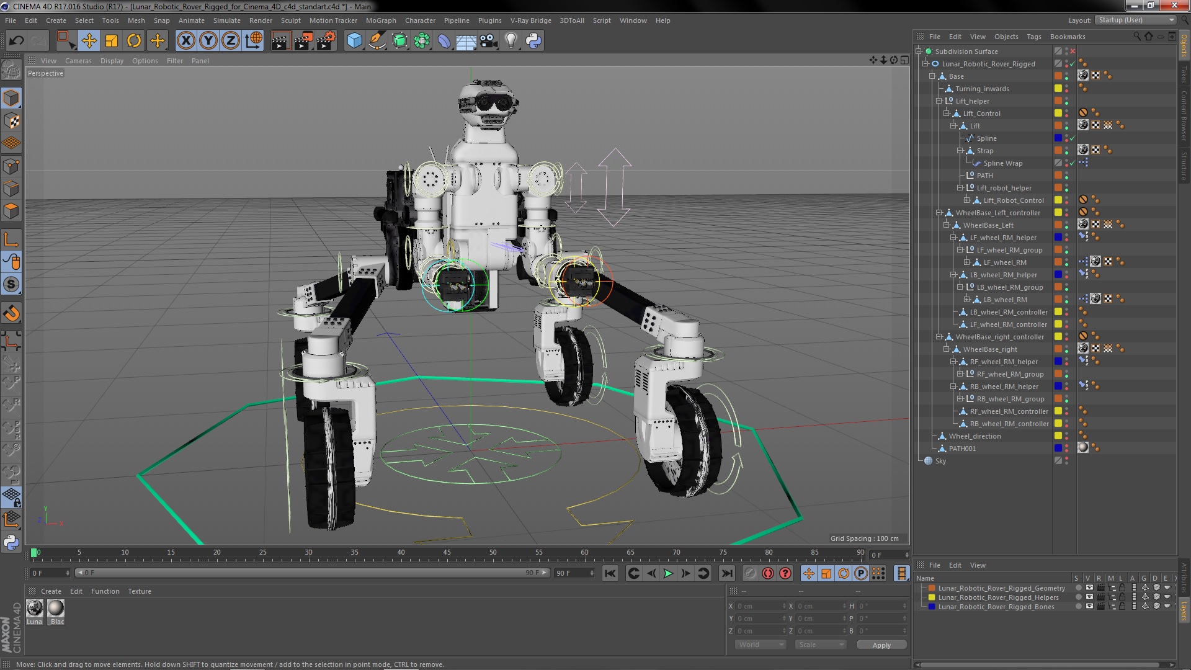
Task: Select the Move tool in top toolbar
Action: (89, 41)
